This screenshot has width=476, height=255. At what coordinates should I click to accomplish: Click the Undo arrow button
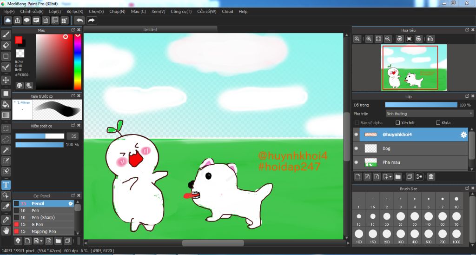tap(80, 20)
